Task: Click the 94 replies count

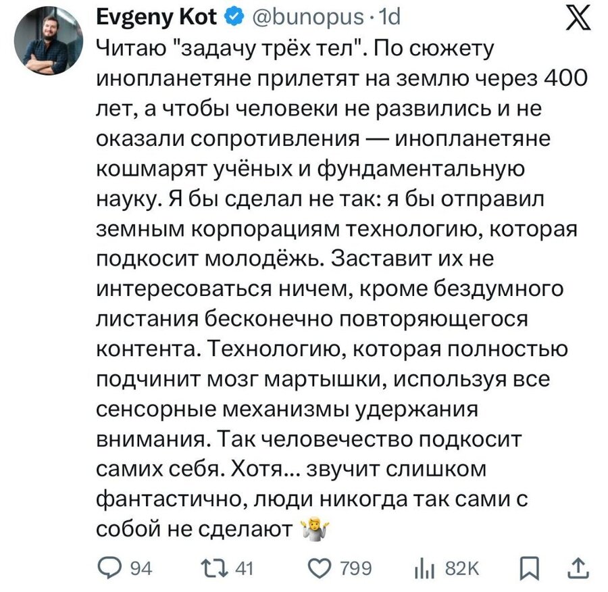Action: click(x=140, y=570)
